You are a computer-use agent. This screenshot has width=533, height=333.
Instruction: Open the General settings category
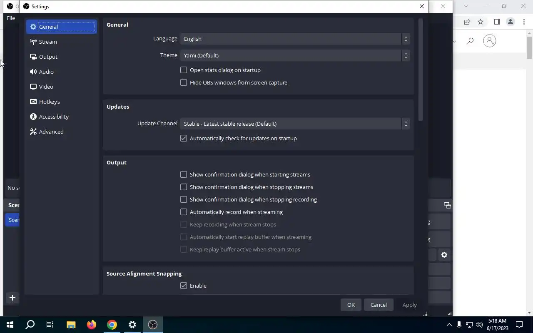[61, 27]
